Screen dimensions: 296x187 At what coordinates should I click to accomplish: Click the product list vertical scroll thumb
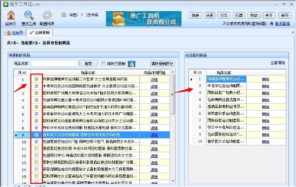pos(173,94)
